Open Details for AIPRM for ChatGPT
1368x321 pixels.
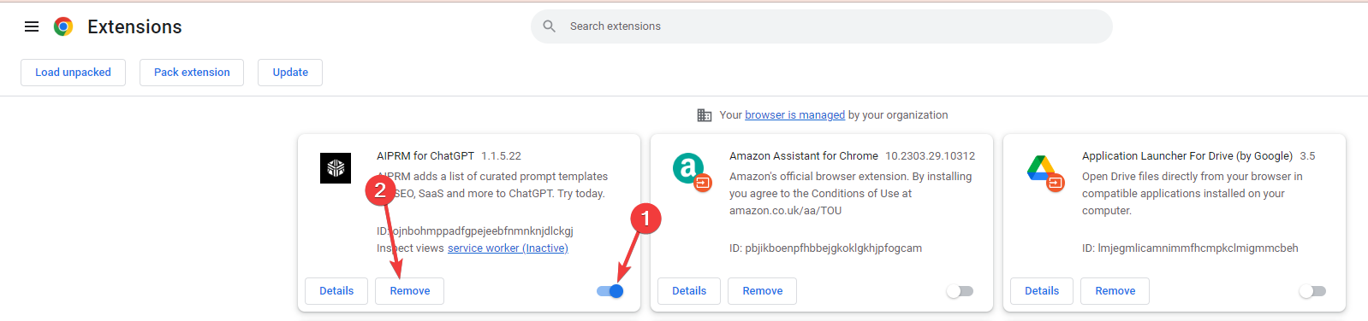tap(336, 291)
